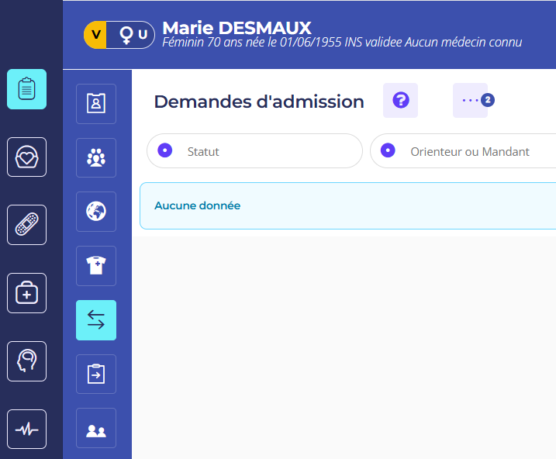Click the heartbeat pulse monitoring icon
This screenshot has height=459, width=556.
point(26,429)
